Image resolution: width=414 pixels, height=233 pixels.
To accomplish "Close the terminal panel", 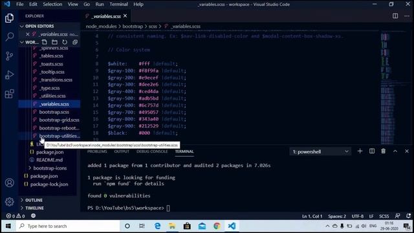I will coord(407,151).
